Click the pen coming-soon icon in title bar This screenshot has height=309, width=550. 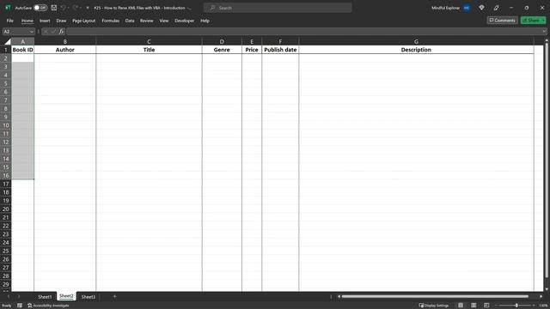pyautogui.click(x=497, y=8)
